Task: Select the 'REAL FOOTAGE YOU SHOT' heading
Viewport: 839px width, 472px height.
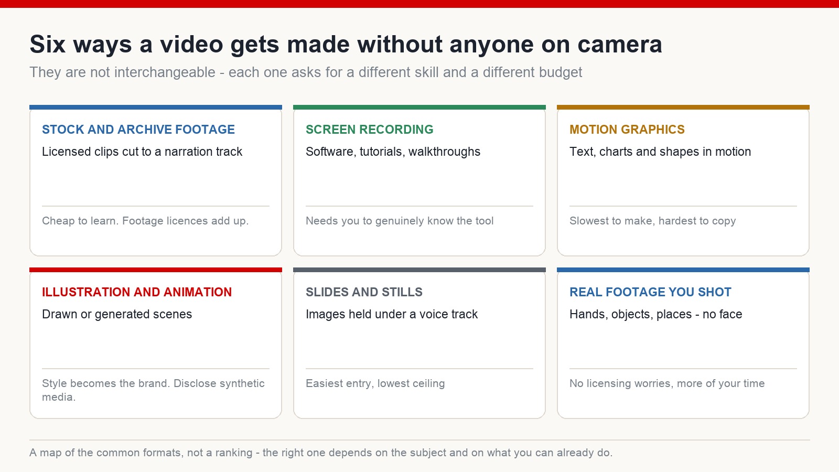Action: point(650,292)
